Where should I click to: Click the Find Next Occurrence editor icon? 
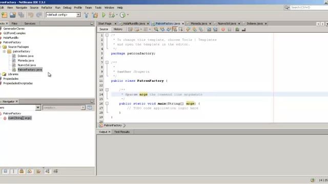click(x=169, y=30)
